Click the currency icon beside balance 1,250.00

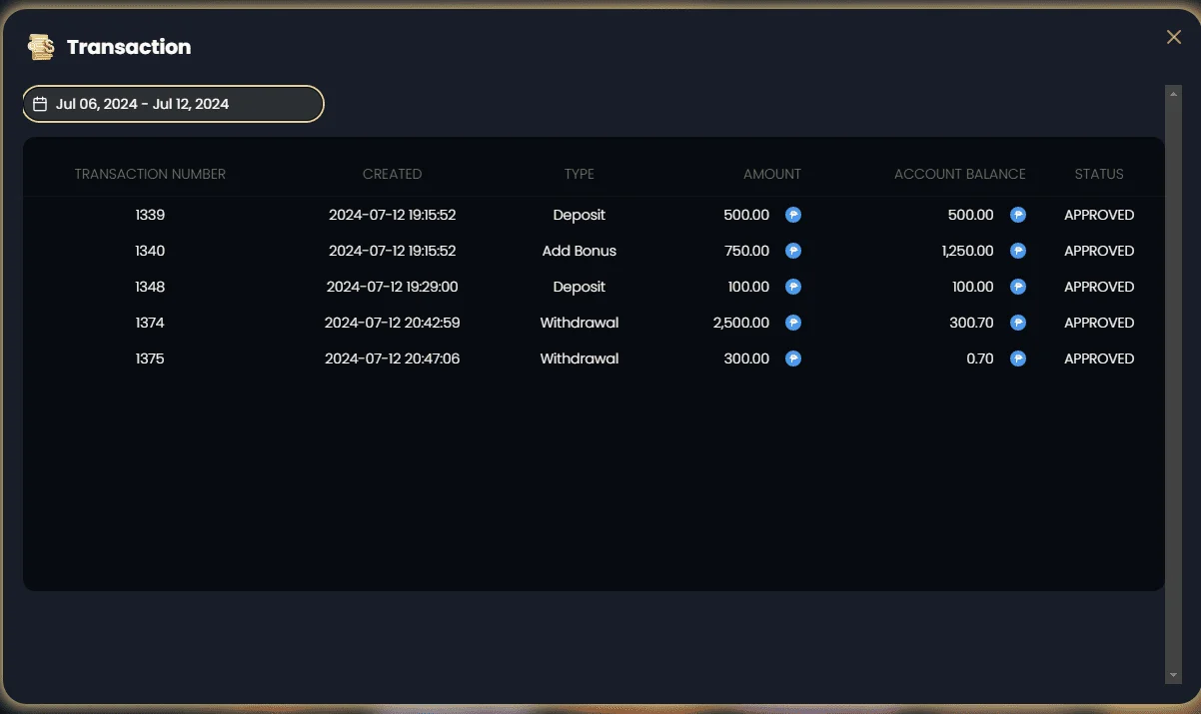[1018, 251]
